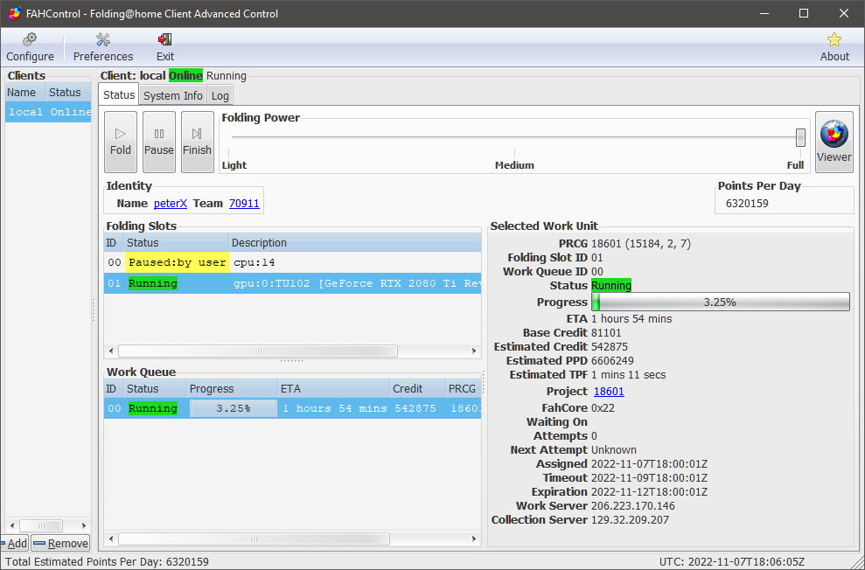Screen dimensions: 865x570
Task: Click the peterX name link
Action: point(171,204)
